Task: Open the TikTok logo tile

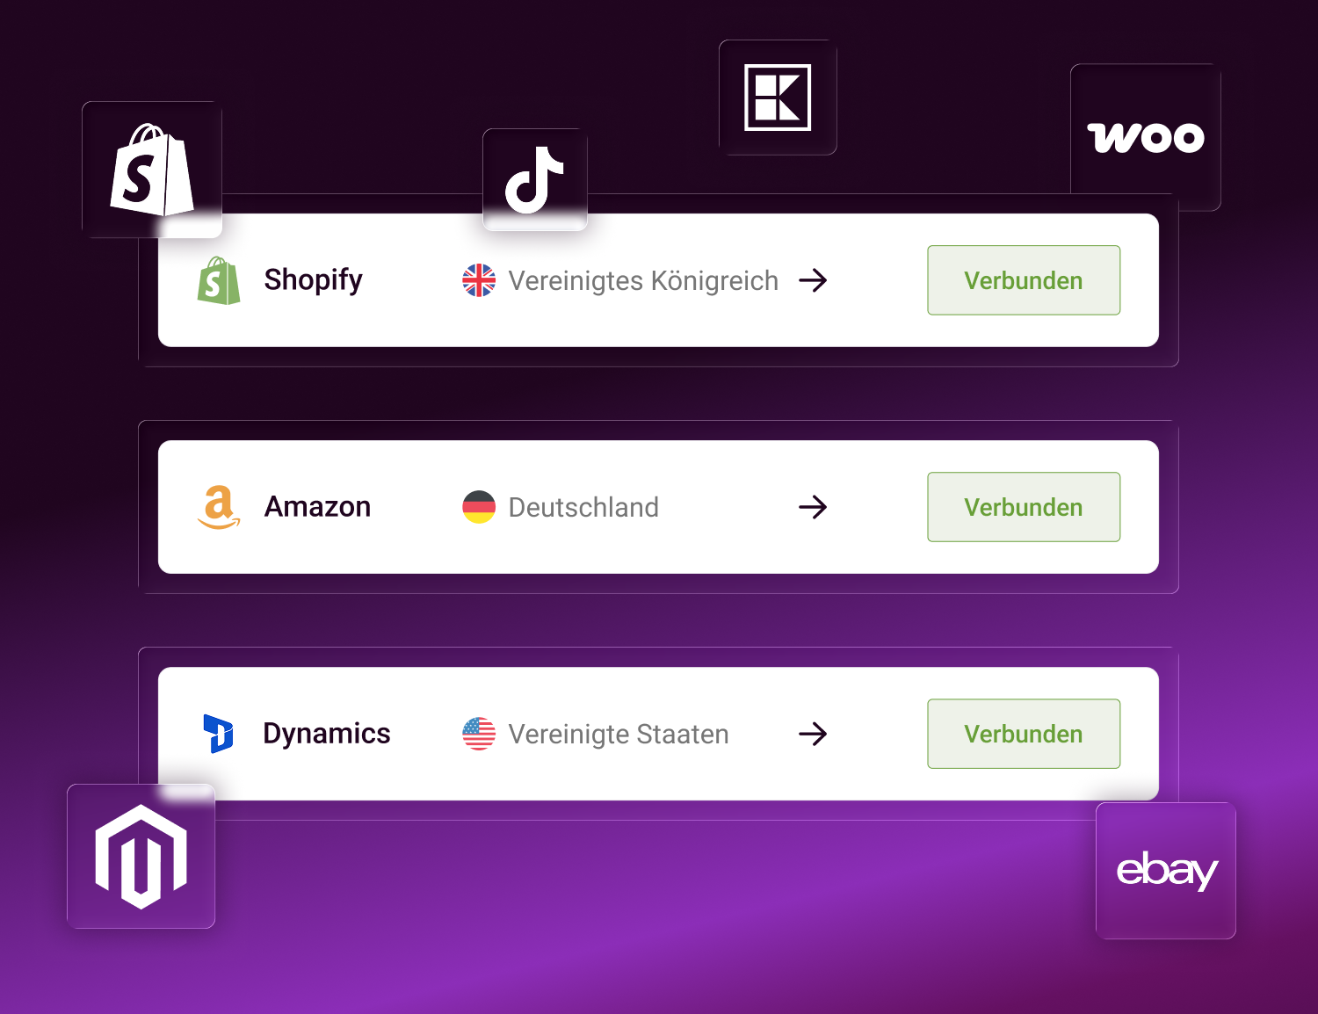Action: point(535,179)
